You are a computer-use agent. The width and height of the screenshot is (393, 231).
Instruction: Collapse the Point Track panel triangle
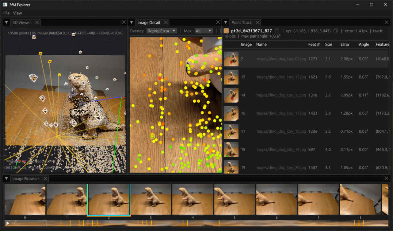coord(226,22)
